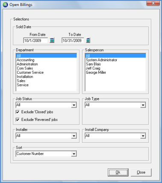The image size is (162, 183).
Task: Open the Install Company dropdown
Action: pyautogui.click(x=143, y=136)
